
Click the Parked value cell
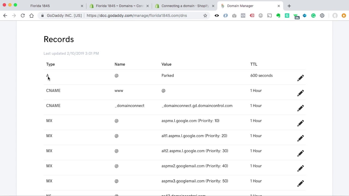point(168,75)
